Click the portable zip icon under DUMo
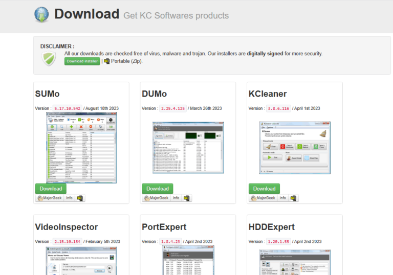 click(x=187, y=198)
